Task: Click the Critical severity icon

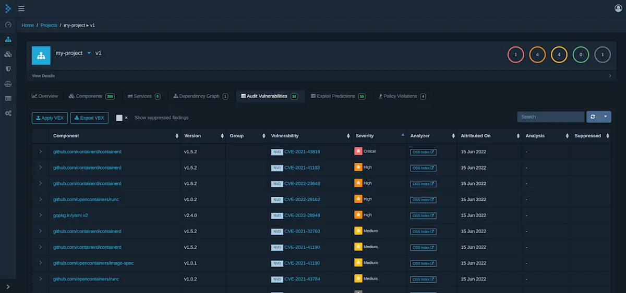Action: click(x=358, y=151)
